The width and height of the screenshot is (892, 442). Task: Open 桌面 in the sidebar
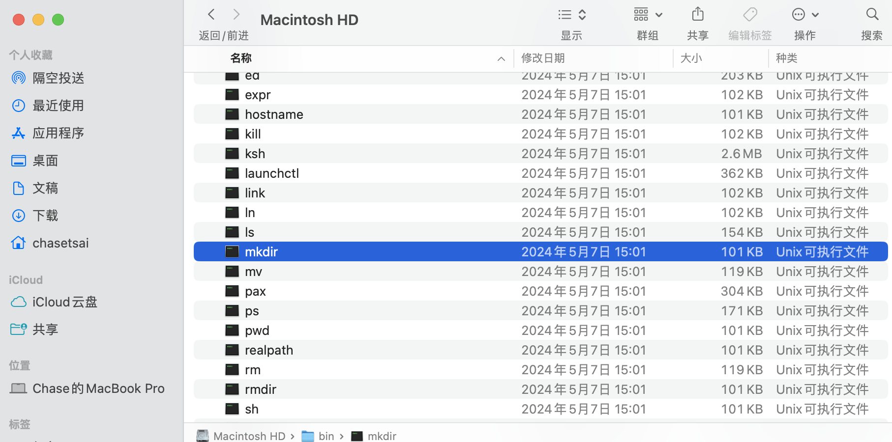pos(35,161)
